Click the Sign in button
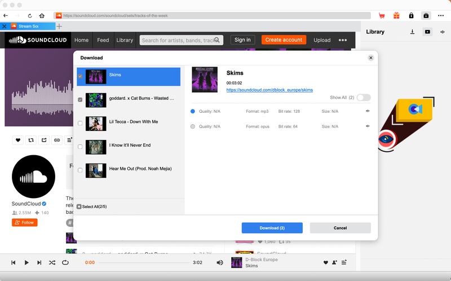This screenshot has width=451, height=281. coord(242,39)
